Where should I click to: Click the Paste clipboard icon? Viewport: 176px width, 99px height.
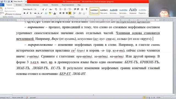[1, 9]
